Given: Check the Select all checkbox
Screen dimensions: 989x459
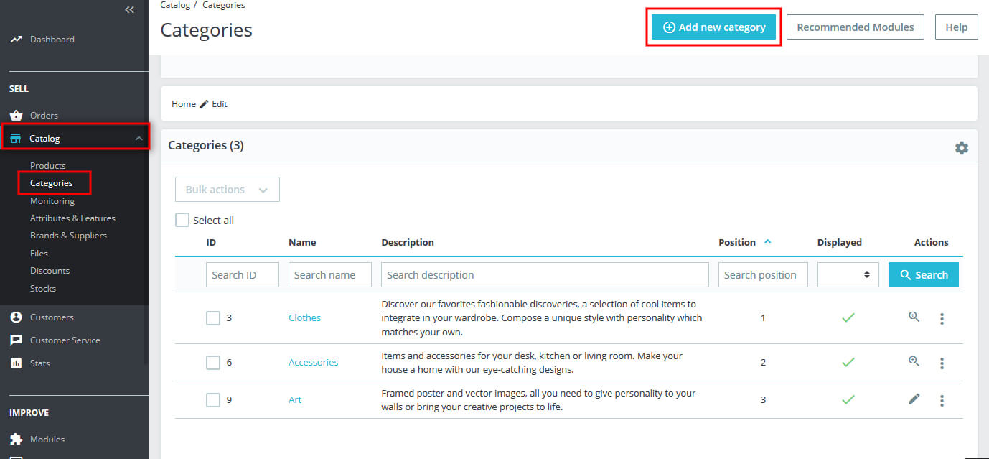Looking at the screenshot, I should click(x=182, y=221).
